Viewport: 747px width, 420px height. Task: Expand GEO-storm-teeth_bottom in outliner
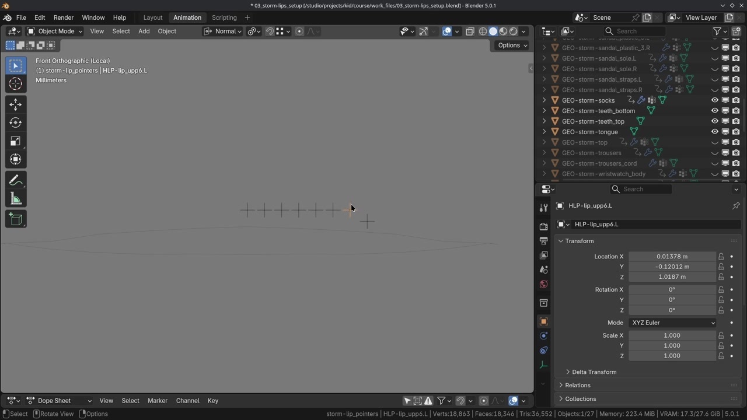coord(544,111)
